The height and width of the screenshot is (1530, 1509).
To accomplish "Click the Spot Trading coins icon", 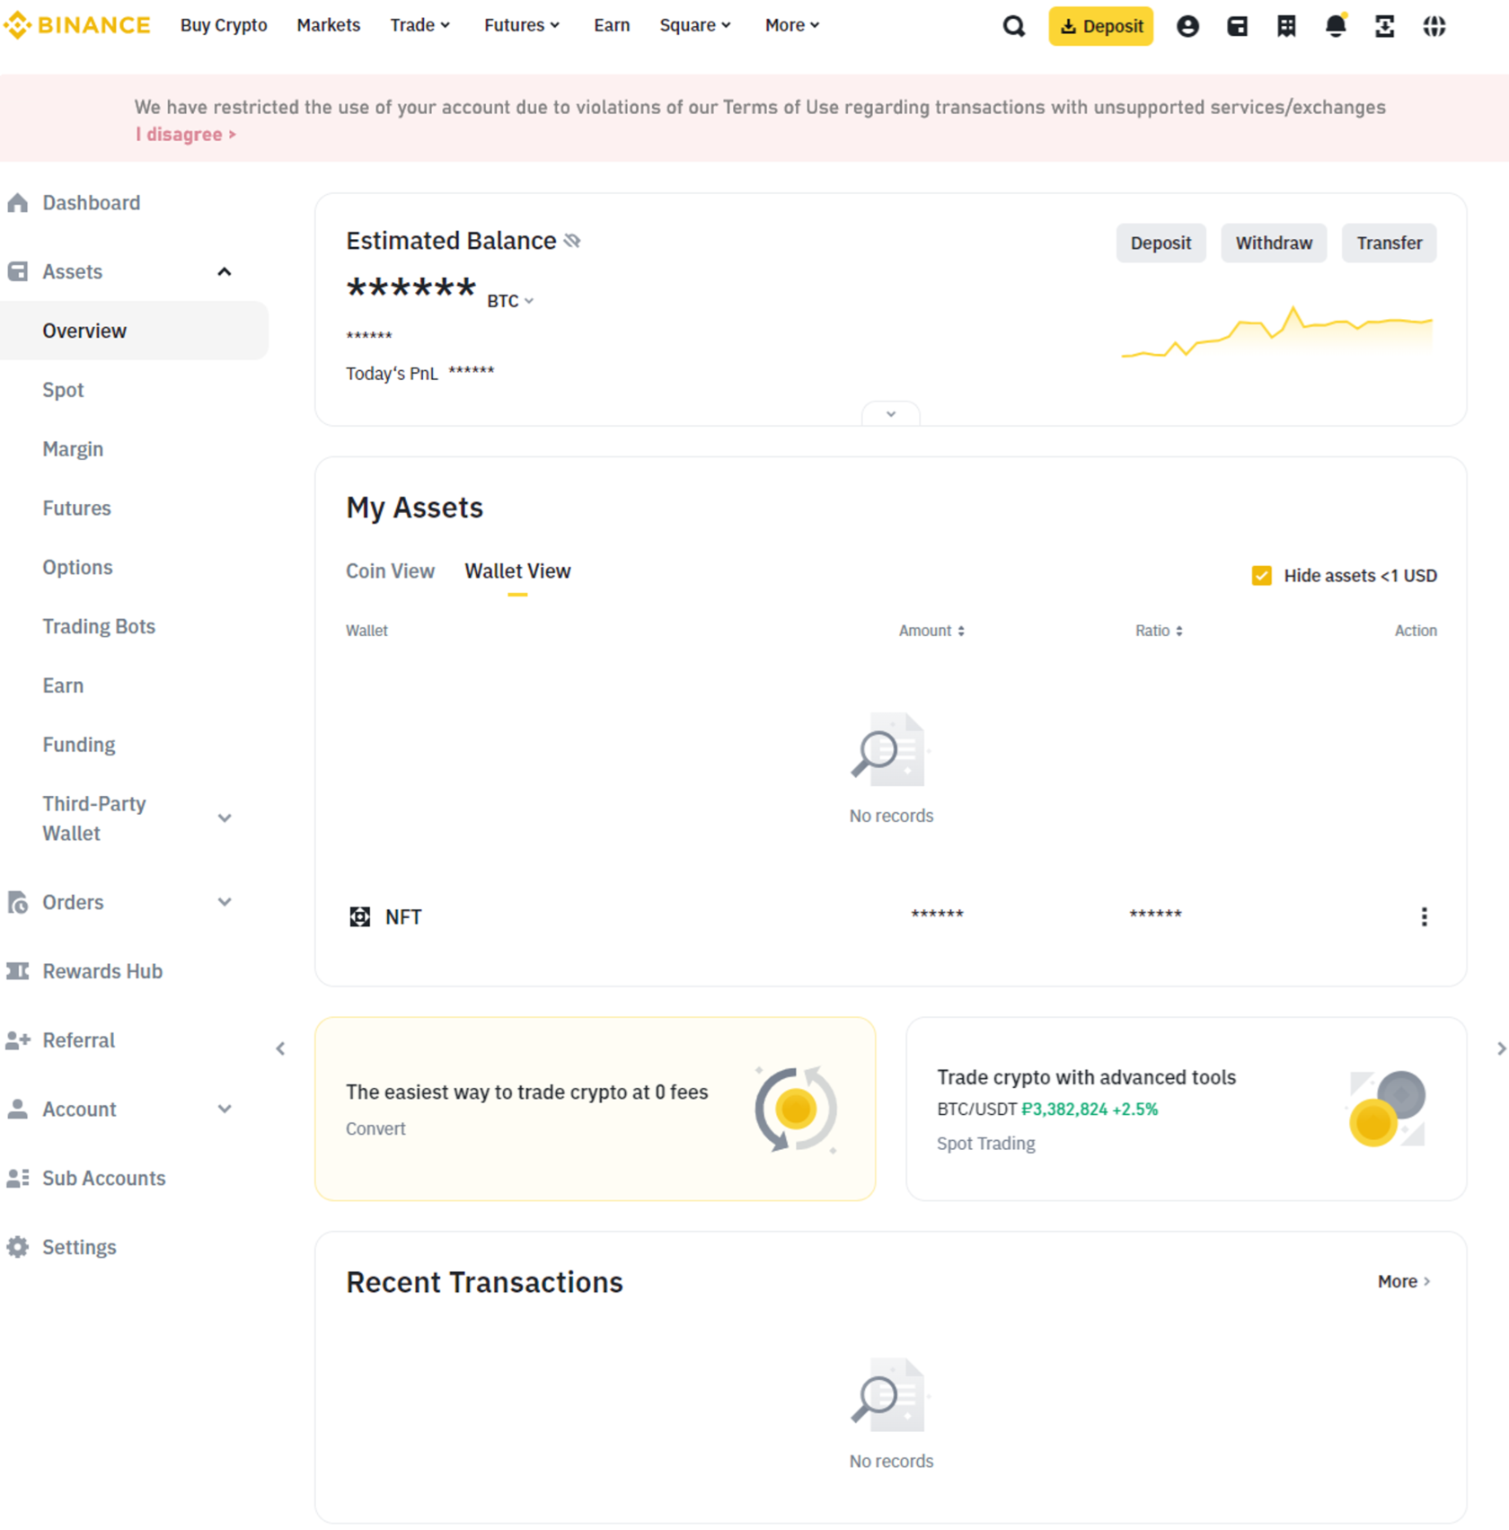I will coord(1388,1109).
